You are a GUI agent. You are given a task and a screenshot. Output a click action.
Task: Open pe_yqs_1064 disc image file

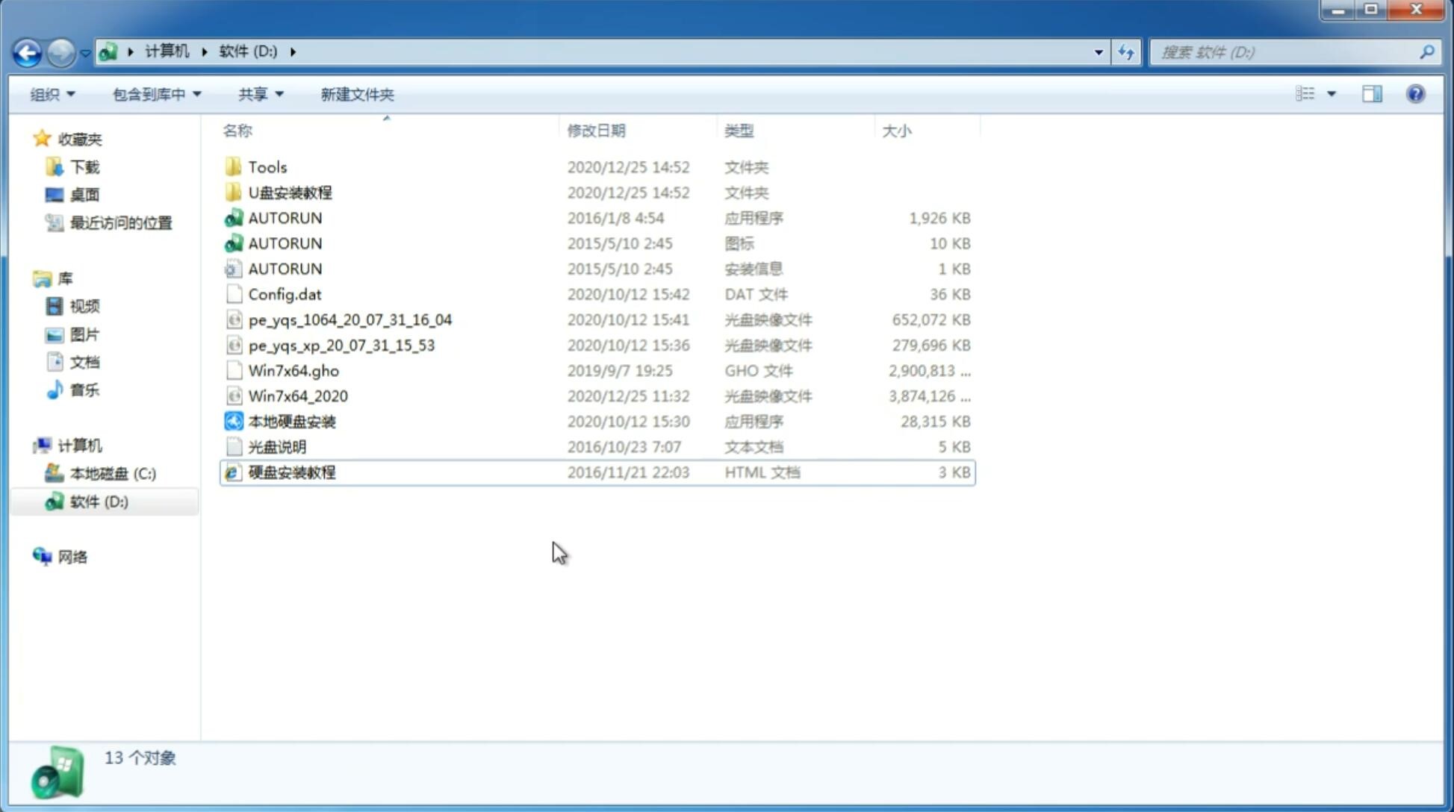[x=349, y=319]
